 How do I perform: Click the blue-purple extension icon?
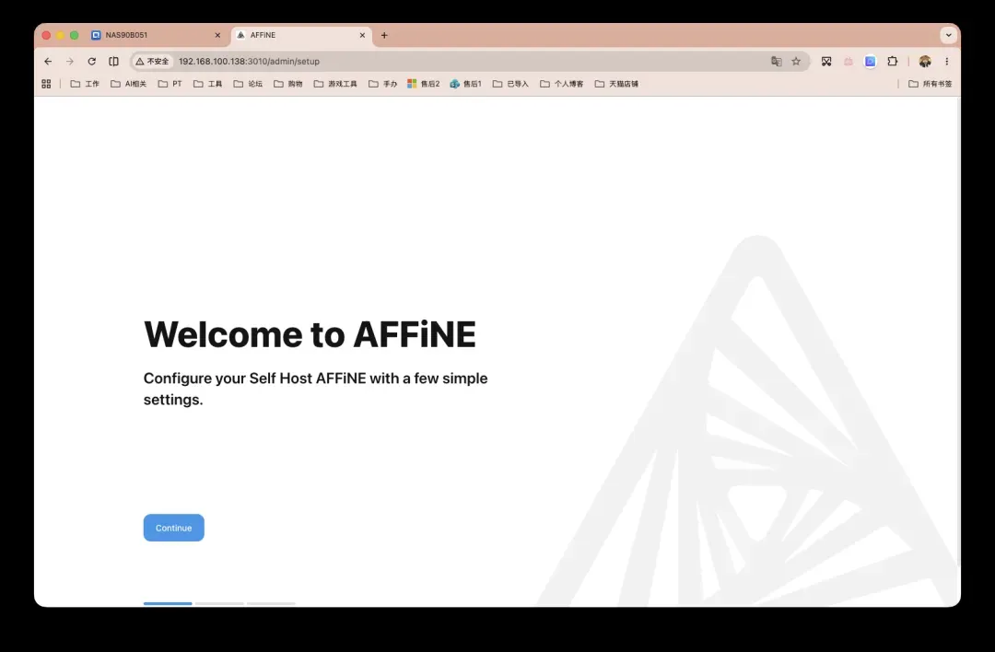[x=870, y=62]
